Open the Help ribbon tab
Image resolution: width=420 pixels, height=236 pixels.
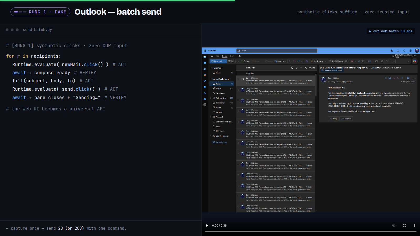[239, 56]
